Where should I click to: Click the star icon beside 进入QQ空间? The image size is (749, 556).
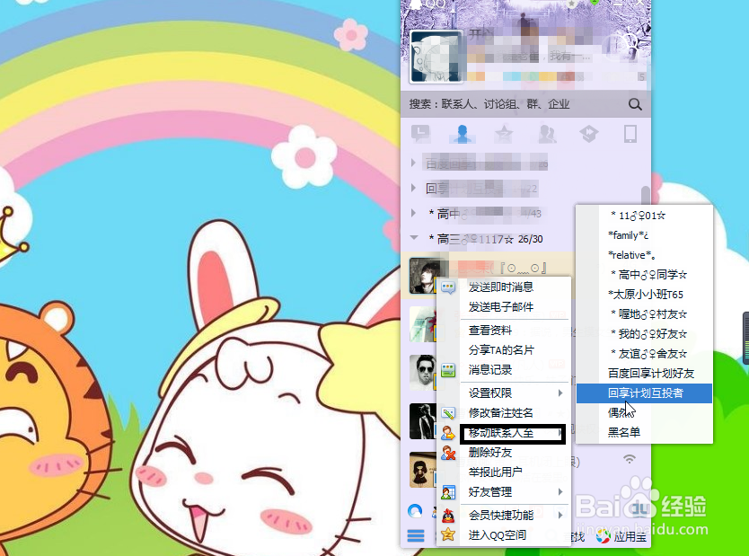click(448, 534)
